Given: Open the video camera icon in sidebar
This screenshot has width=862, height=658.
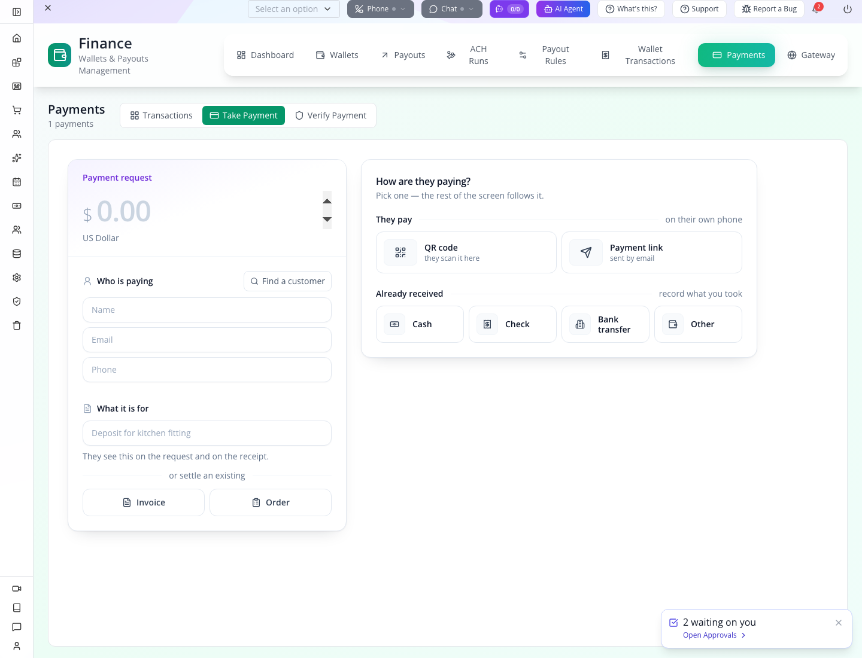Looking at the screenshot, I should (x=17, y=589).
